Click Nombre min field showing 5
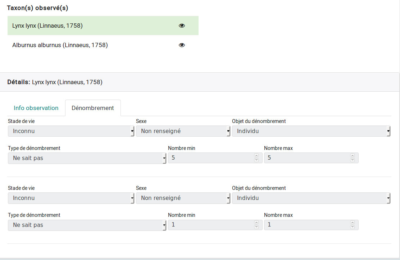 [215, 158]
